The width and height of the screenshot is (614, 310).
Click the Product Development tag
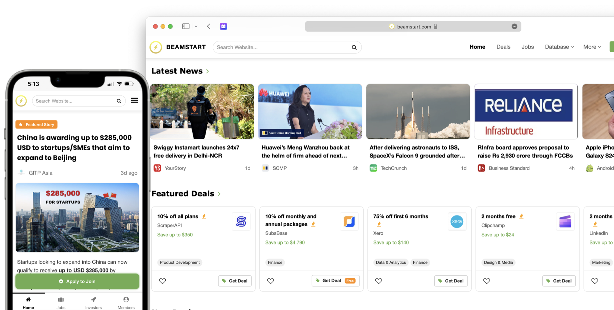coord(180,262)
